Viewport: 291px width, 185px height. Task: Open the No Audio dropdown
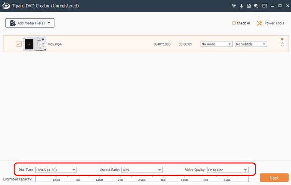click(217, 44)
